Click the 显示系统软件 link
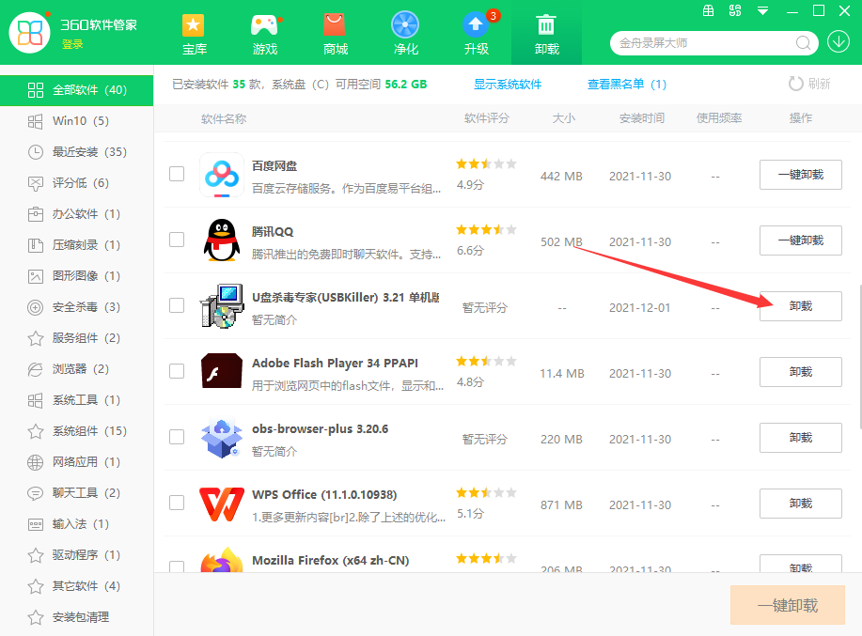Screen dimensions: 862x636 (508, 85)
